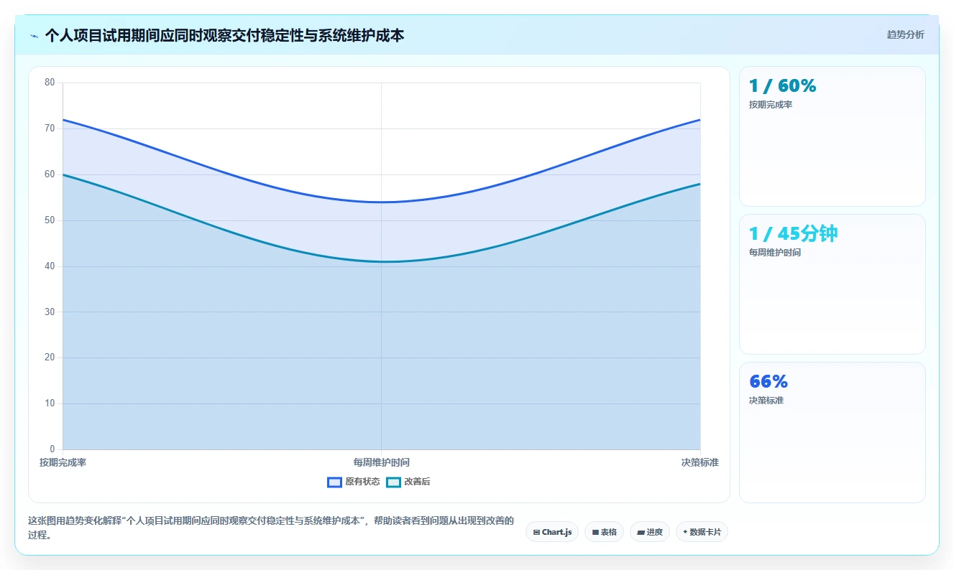Click the Chart.js tag chip
Viewport: 954px width, 570px height.
(x=552, y=532)
